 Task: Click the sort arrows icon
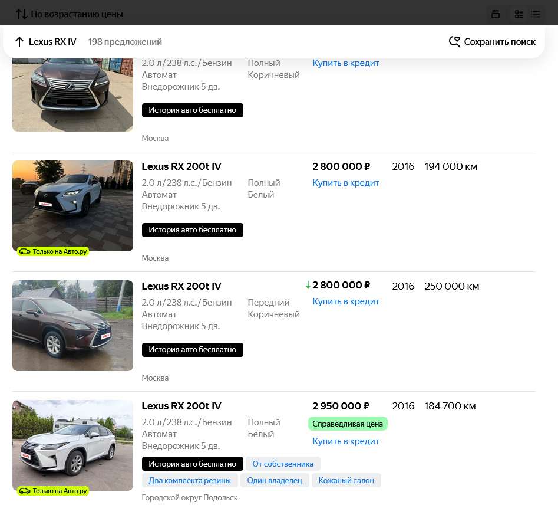pos(22,14)
